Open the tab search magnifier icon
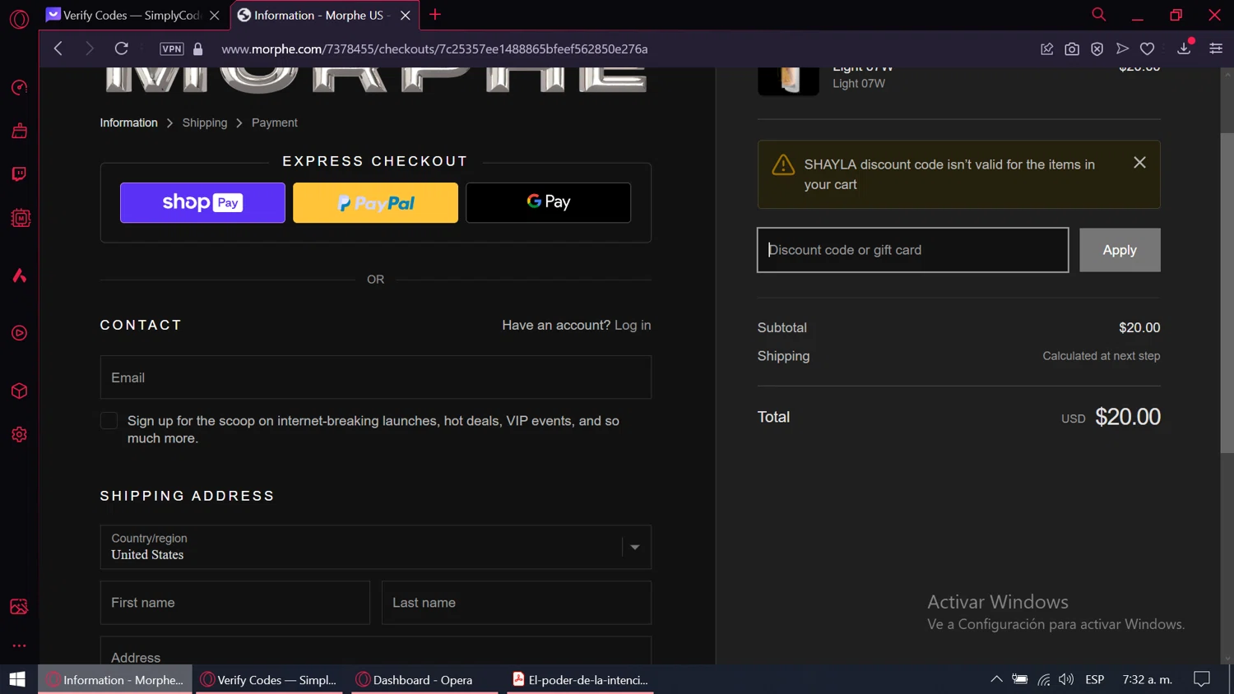 coord(1098,15)
